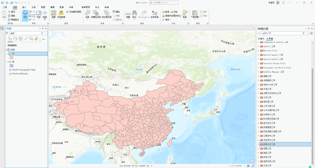Screen dimensions: 315x168
Task: Click in the command search box
Action: [x=164, y=3]
